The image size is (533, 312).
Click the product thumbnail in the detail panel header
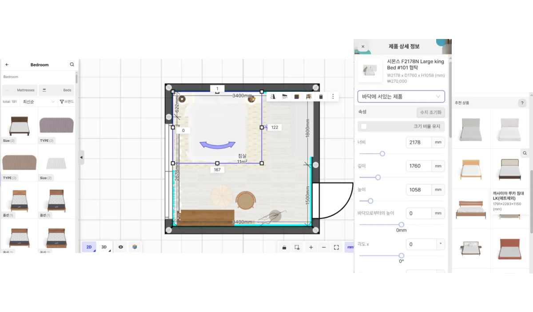370,70
